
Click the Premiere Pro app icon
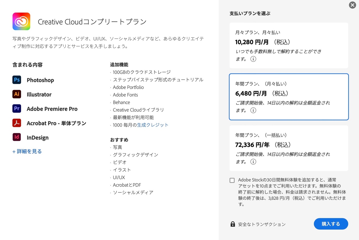tap(17, 109)
